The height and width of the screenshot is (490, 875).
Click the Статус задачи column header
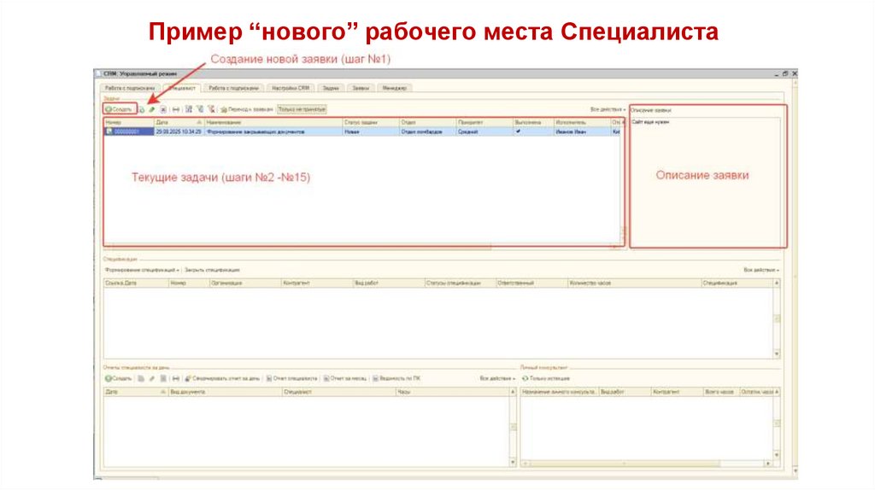click(x=371, y=122)
